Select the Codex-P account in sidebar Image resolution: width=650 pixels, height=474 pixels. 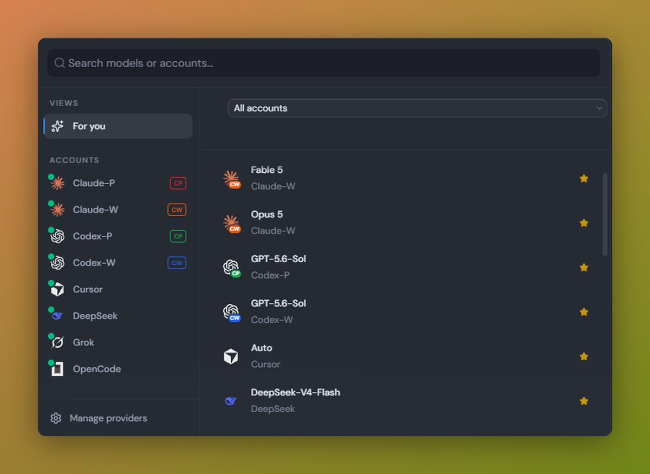tap(118, 236)
